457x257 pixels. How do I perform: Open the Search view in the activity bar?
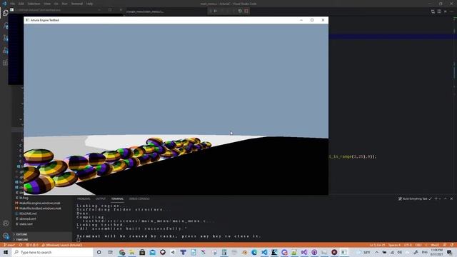point(5,26)
